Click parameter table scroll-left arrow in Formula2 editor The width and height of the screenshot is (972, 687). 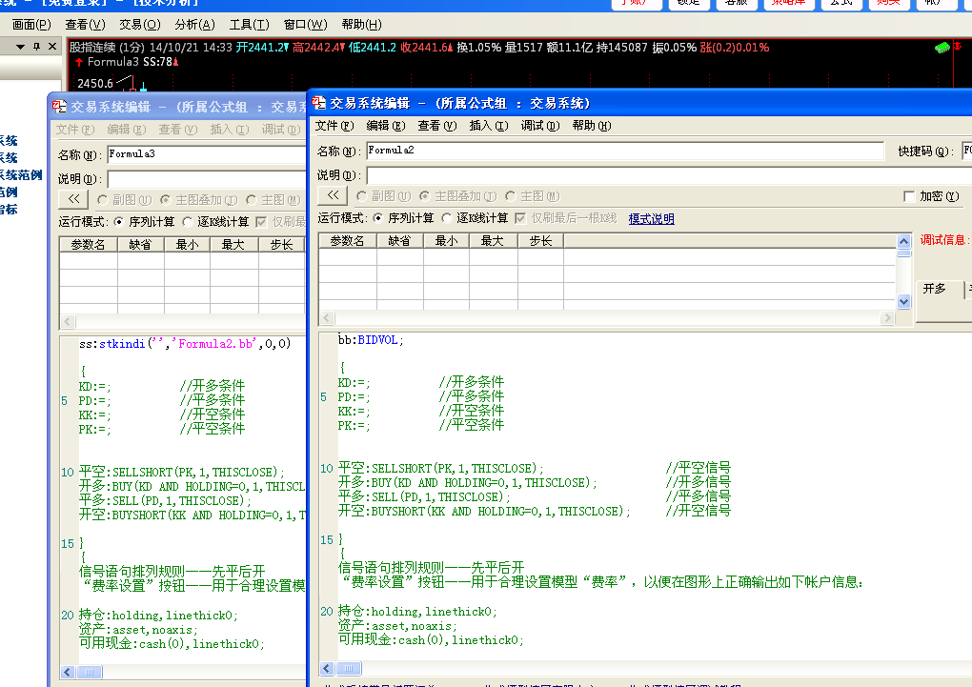coord(327,318)
